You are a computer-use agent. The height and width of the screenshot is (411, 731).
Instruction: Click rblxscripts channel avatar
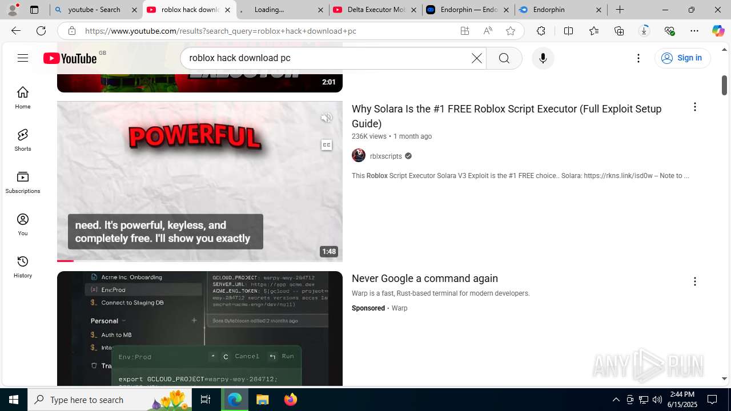tap(359, 155)
